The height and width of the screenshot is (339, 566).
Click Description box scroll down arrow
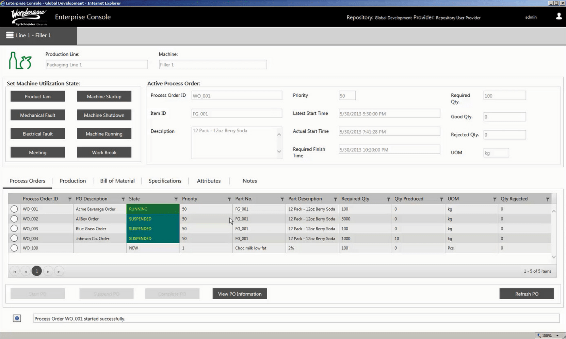(279, 151)
